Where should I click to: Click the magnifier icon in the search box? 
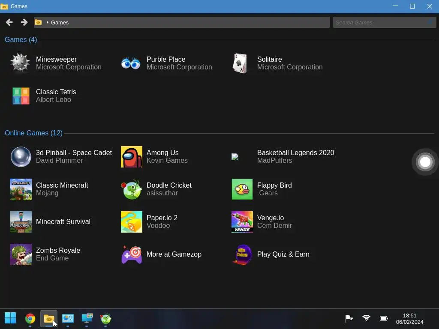430,22
